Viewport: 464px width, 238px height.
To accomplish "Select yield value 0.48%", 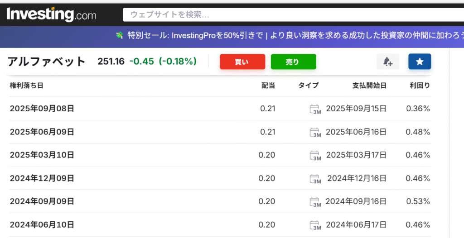I will [418, 132].
